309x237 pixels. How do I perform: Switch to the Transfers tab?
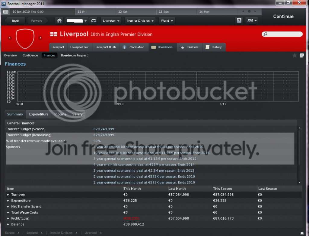(x=189, y=47)
